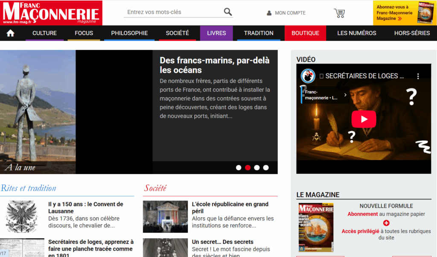Image resolution: width=437 pixels, height=257 pixels.
Task: Select the first carousel slide dot
Action: coord(239,167)
